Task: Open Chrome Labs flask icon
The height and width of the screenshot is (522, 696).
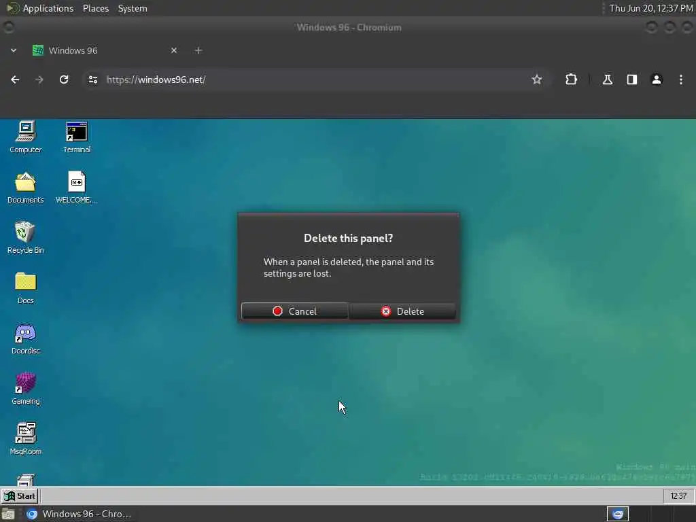Action: point(607,80)
